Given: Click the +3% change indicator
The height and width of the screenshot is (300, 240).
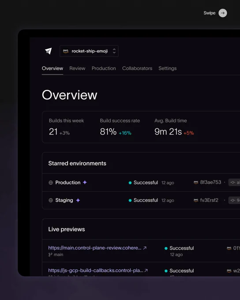Looking at the screenshot, I should click(x=64, y=133).
